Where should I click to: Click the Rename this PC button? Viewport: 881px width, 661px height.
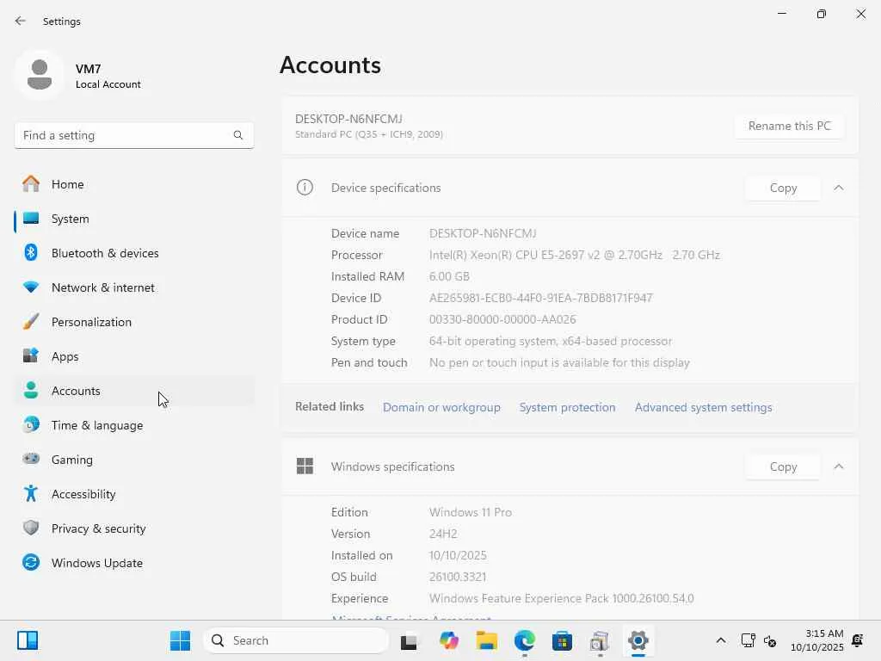[x=790, y=126]
